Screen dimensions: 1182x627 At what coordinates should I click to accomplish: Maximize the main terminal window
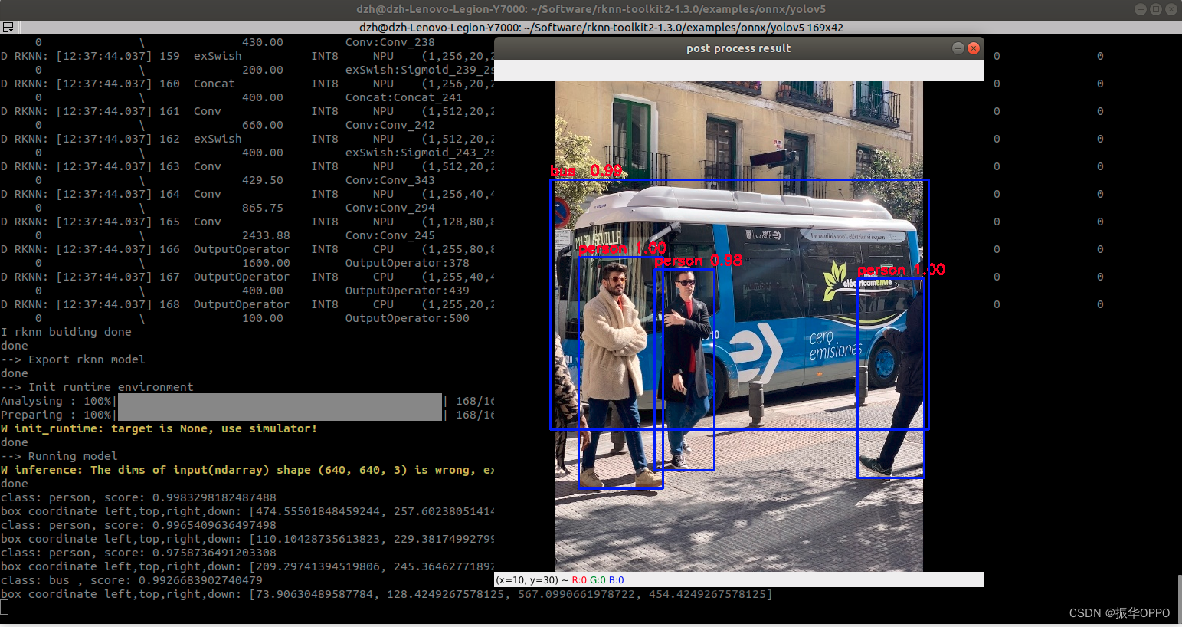click(x=1155, y=9)
